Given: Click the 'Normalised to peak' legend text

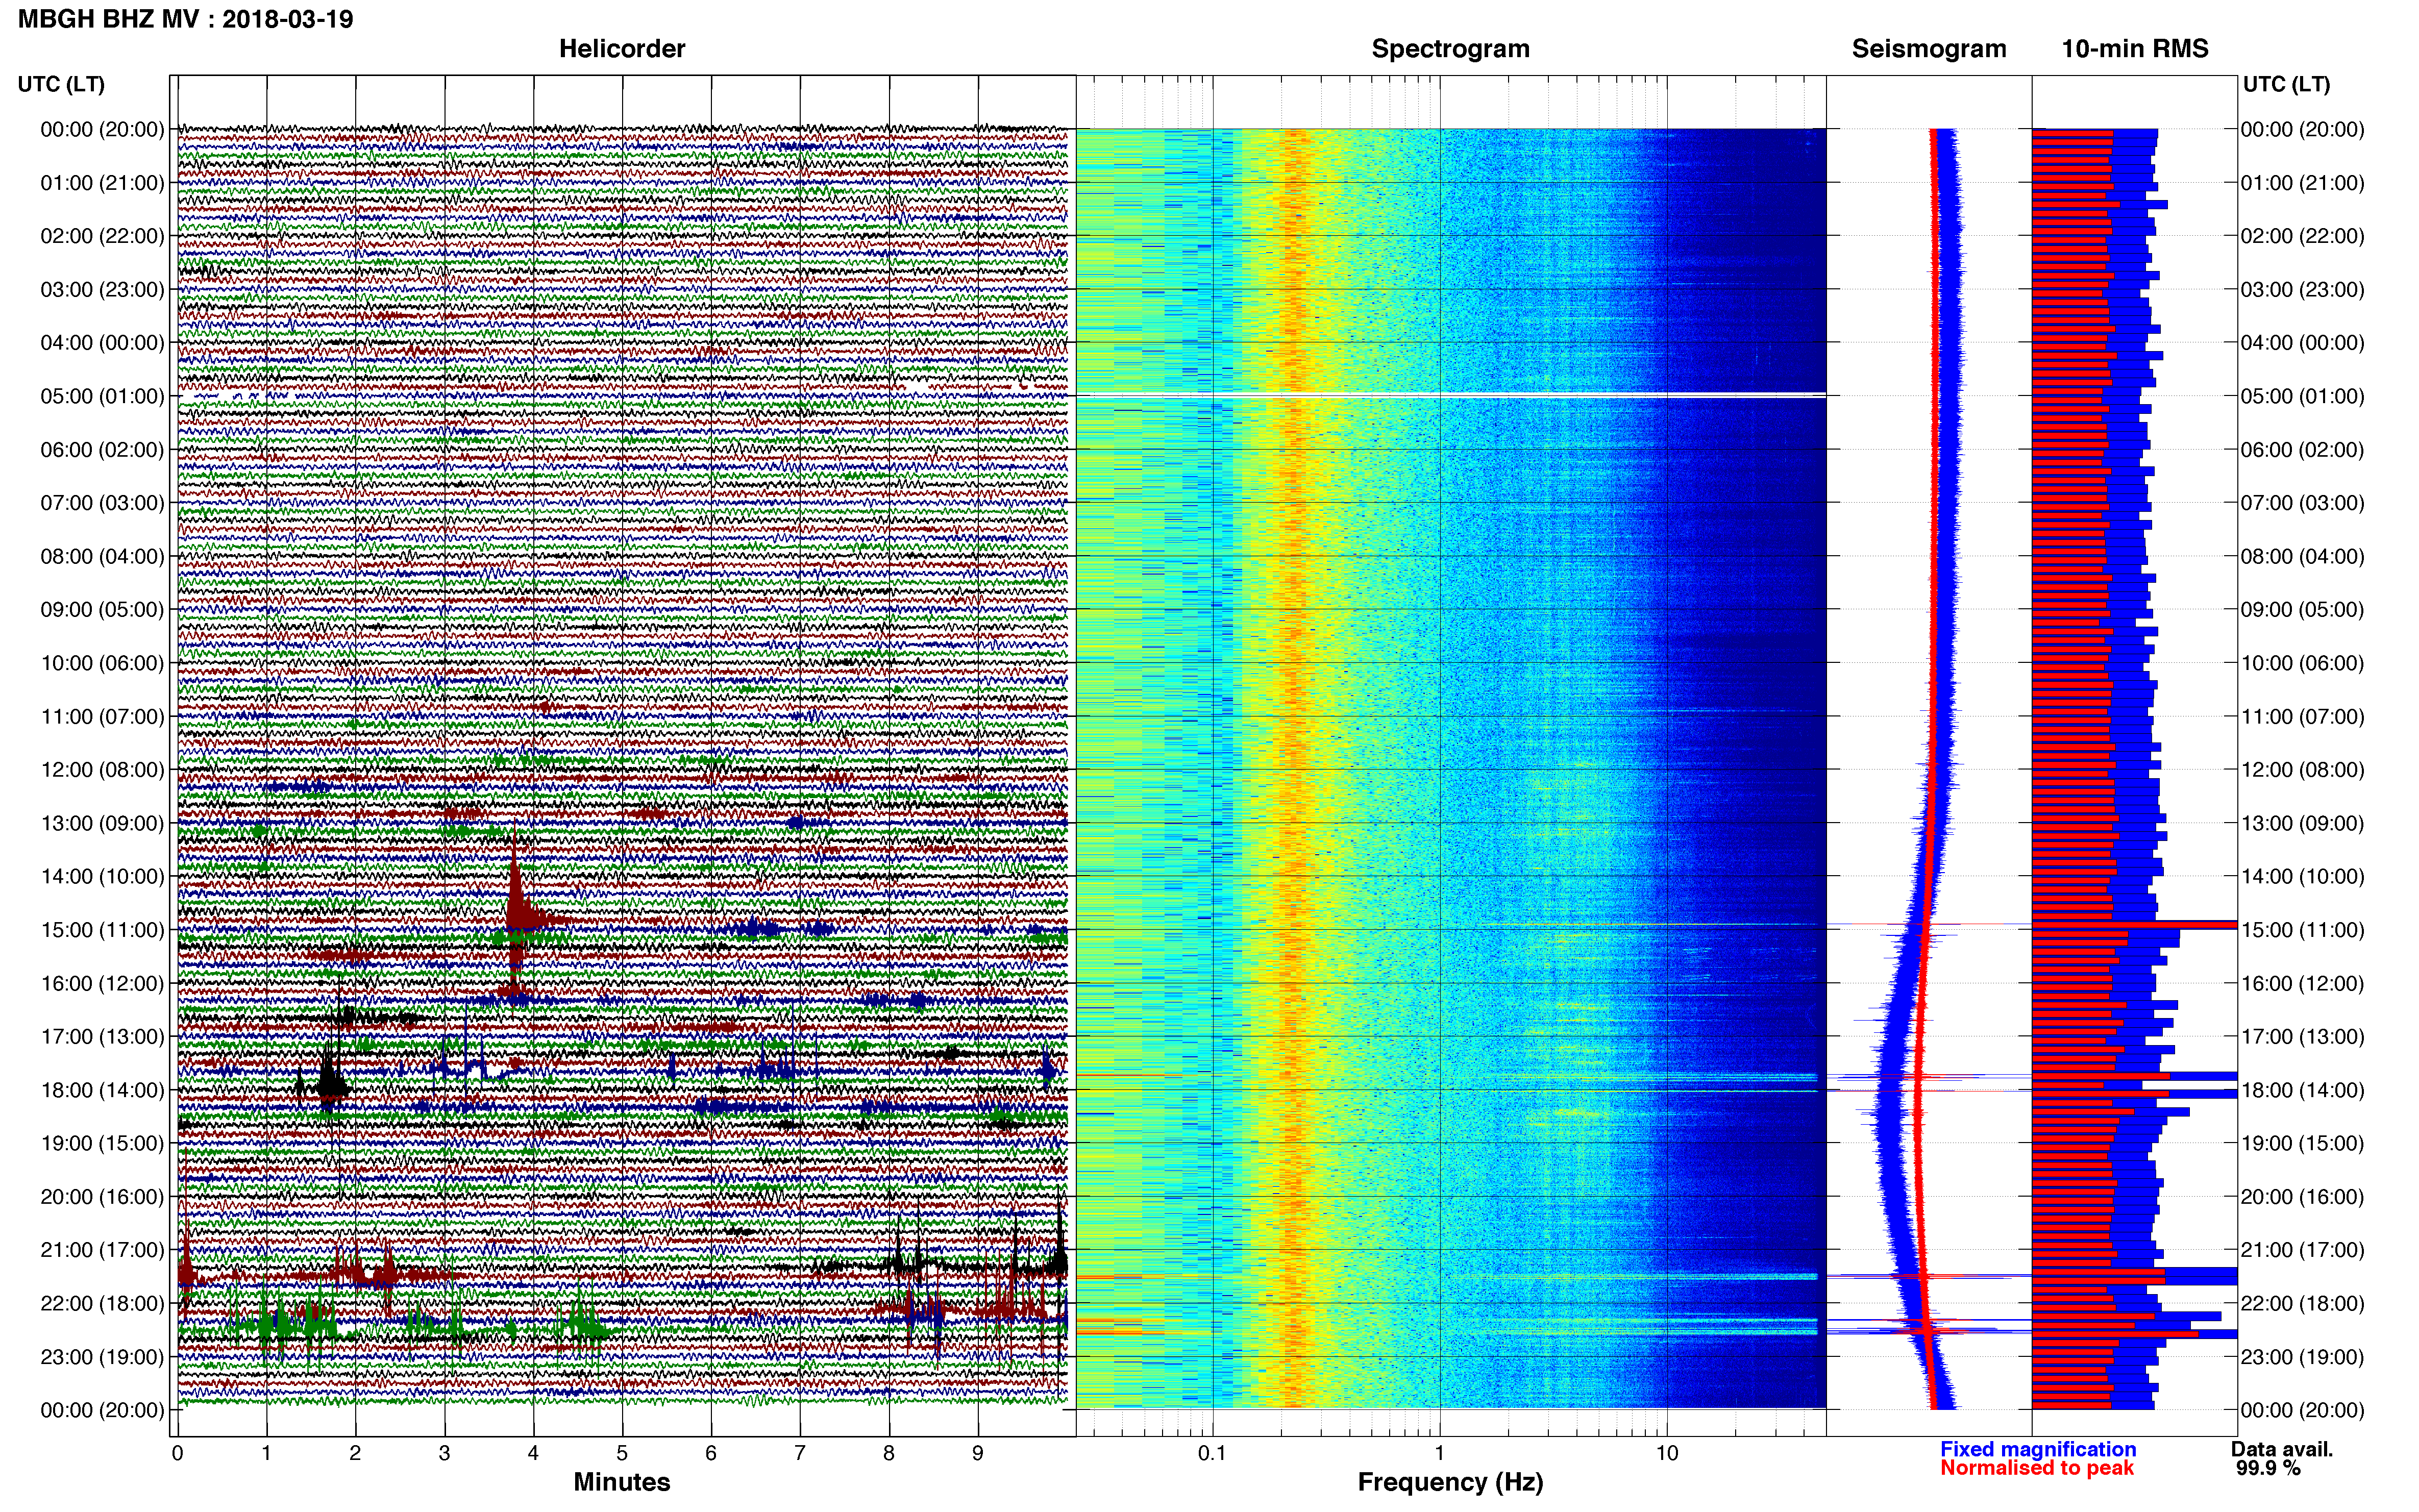Looking at the screenshot, I should 2037,1468.
